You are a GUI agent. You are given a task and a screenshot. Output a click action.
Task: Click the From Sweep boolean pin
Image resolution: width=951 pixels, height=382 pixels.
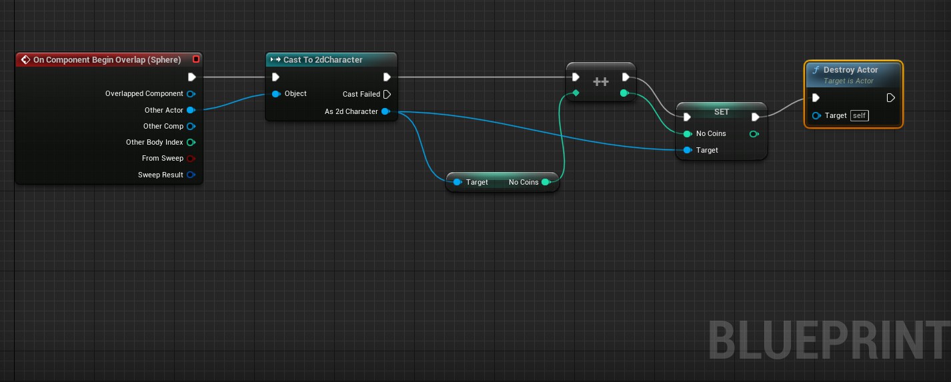191,159
